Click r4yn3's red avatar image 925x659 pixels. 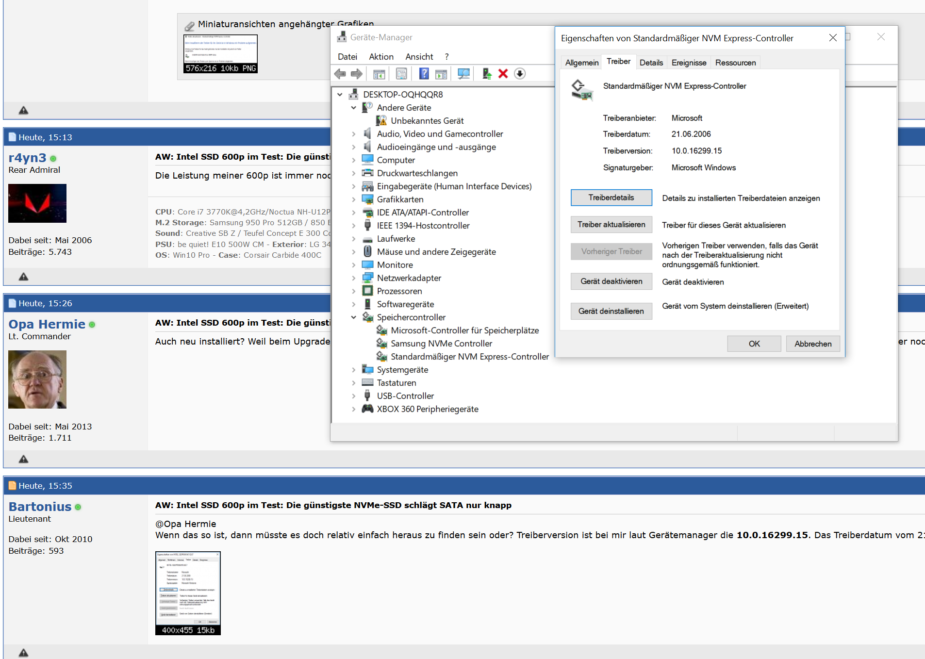[37, 203]
